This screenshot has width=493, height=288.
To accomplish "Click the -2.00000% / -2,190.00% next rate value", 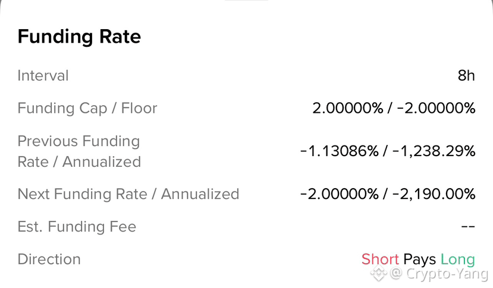I will click(x=388, y=194).
